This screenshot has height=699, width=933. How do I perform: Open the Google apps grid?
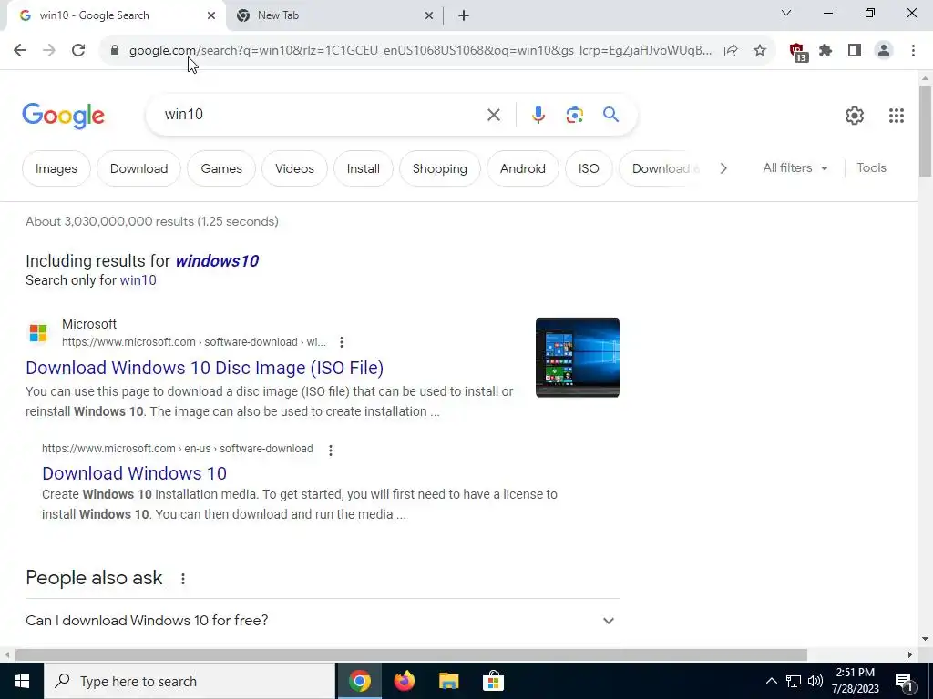click(897, 116)
